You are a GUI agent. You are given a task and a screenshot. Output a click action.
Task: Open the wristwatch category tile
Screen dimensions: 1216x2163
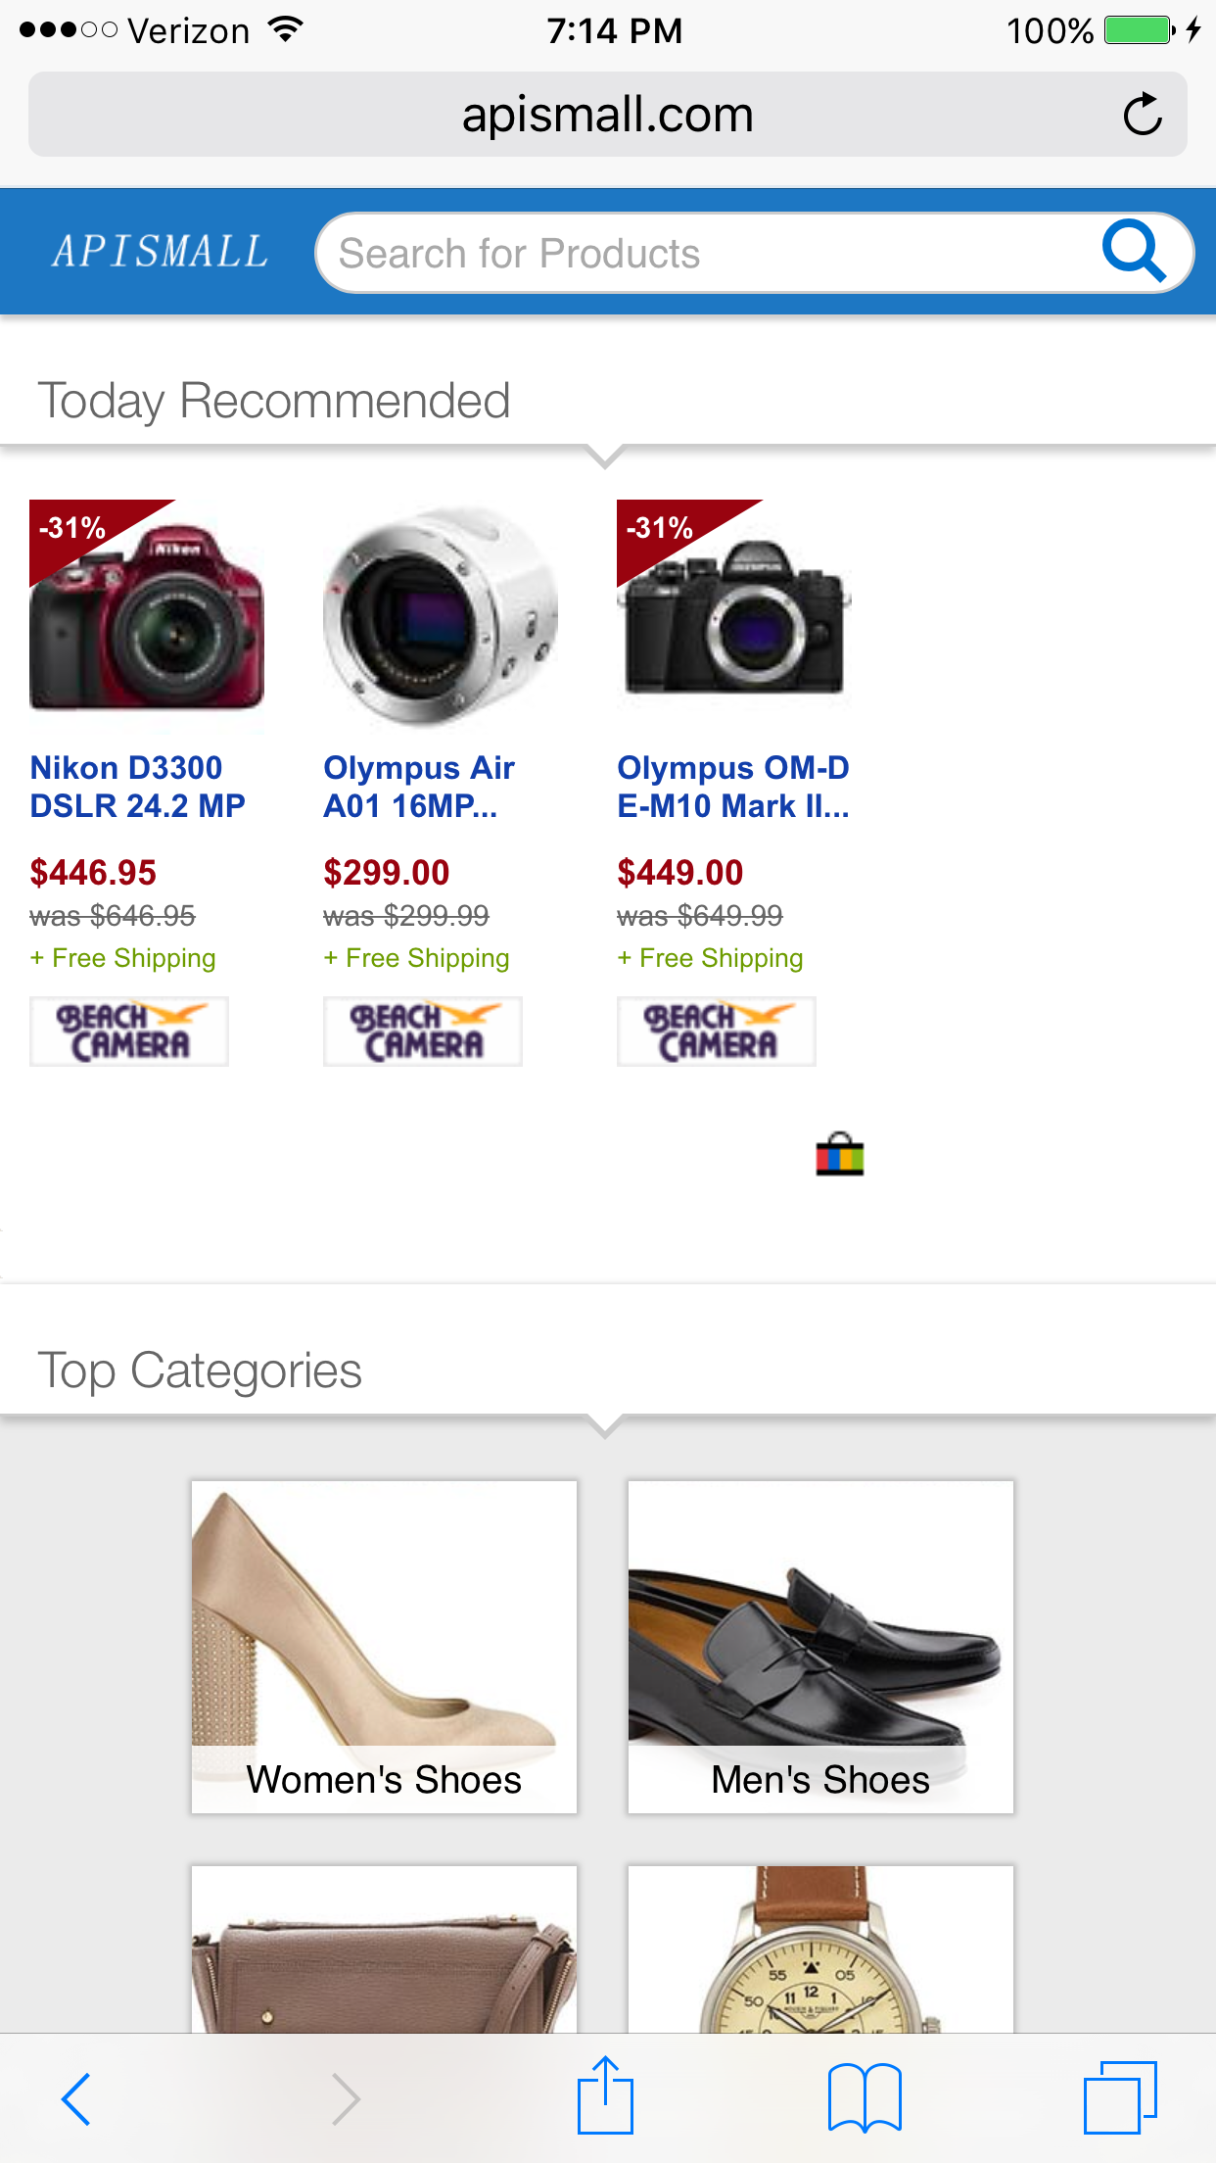820,1949
